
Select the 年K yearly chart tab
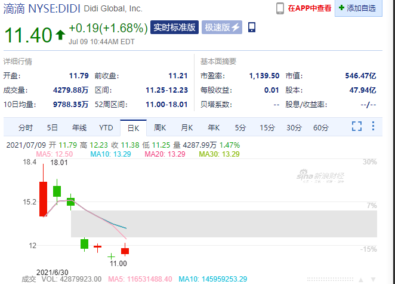(214, 128)
